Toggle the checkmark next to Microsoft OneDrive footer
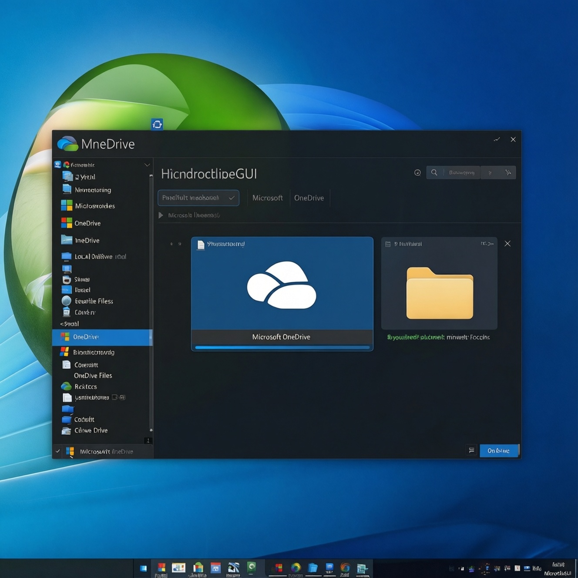 point(58,451)
